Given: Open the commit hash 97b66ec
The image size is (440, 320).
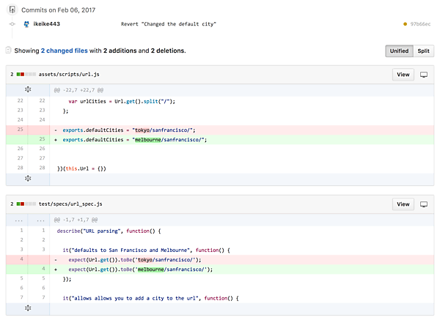Looking at the screenshot, I should coord(421,24).
